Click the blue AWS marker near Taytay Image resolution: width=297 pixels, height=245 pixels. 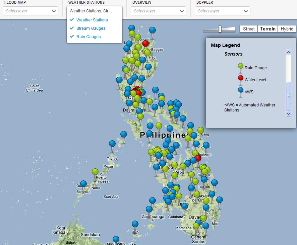(x=112, y=144)
